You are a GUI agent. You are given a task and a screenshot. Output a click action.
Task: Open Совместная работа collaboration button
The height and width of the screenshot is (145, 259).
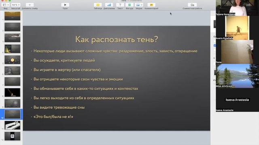[x=192, y=5]
